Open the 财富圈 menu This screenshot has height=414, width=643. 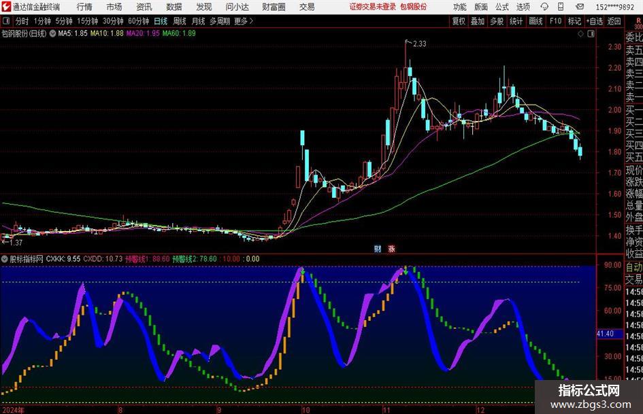(x=274, y=7)
